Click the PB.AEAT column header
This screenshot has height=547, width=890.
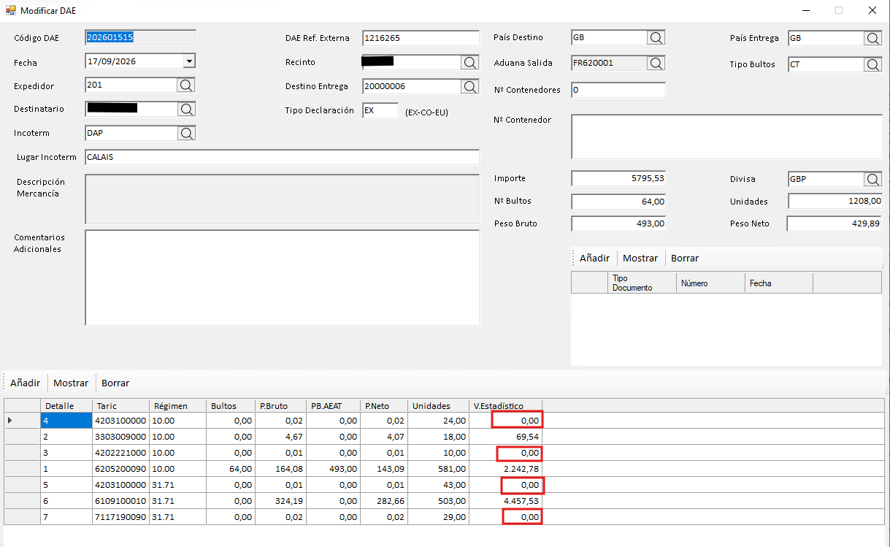coord(332,406)
